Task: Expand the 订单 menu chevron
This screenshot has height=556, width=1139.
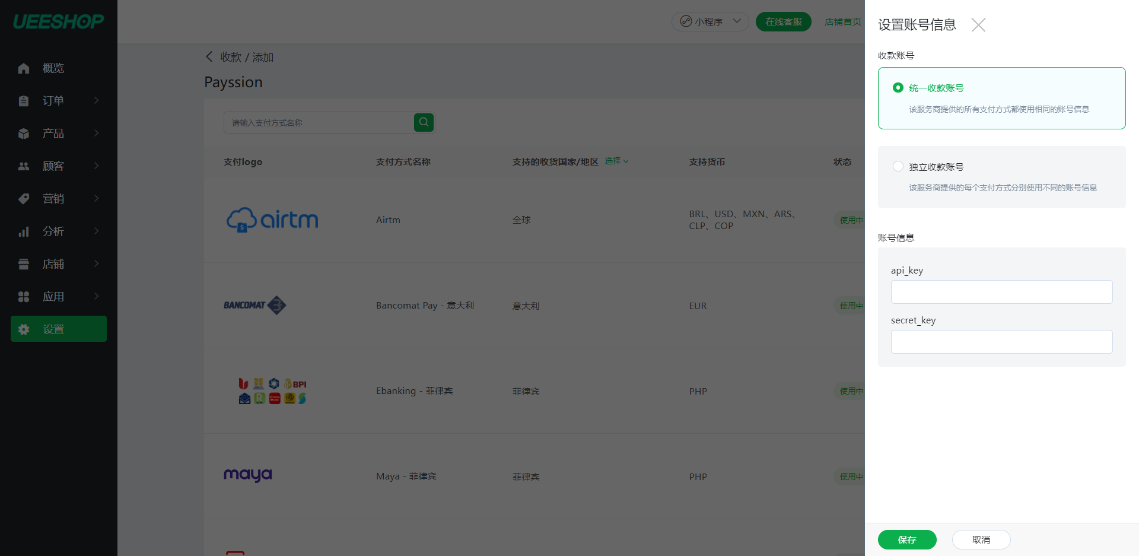Action: [x=97, y=100]
